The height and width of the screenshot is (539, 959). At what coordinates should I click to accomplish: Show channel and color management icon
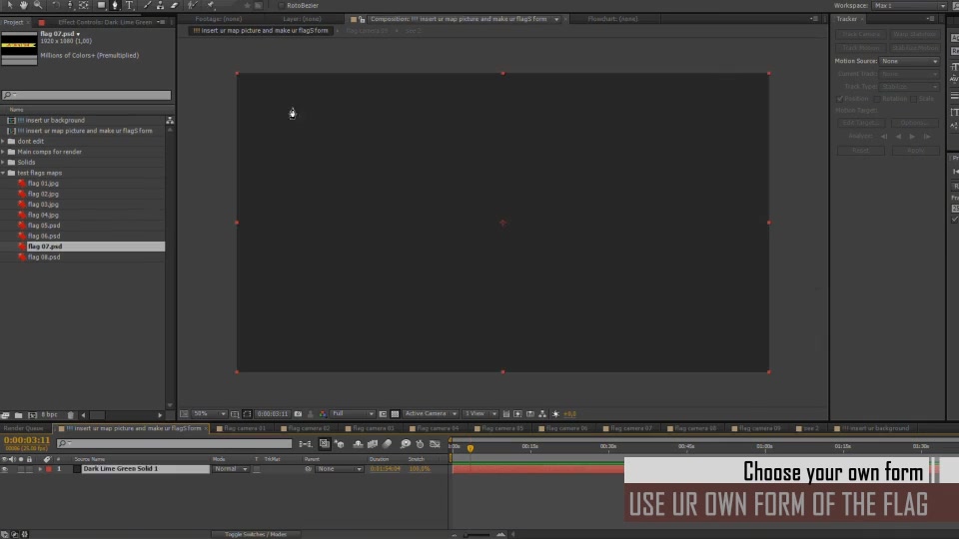pos(323,413)
